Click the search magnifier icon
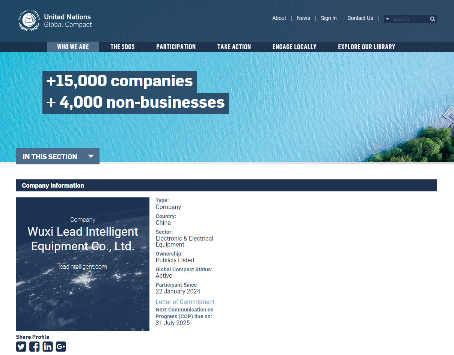 433,19
